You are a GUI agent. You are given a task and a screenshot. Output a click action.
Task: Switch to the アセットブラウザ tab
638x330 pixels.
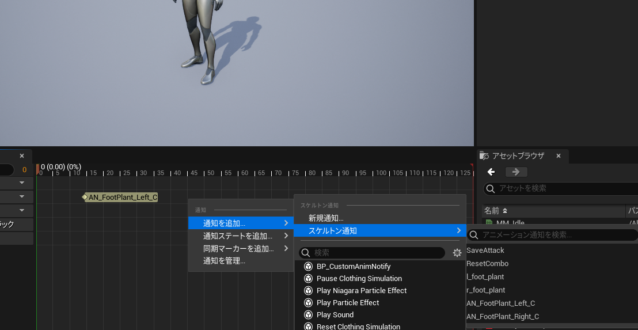click(518, 156)
